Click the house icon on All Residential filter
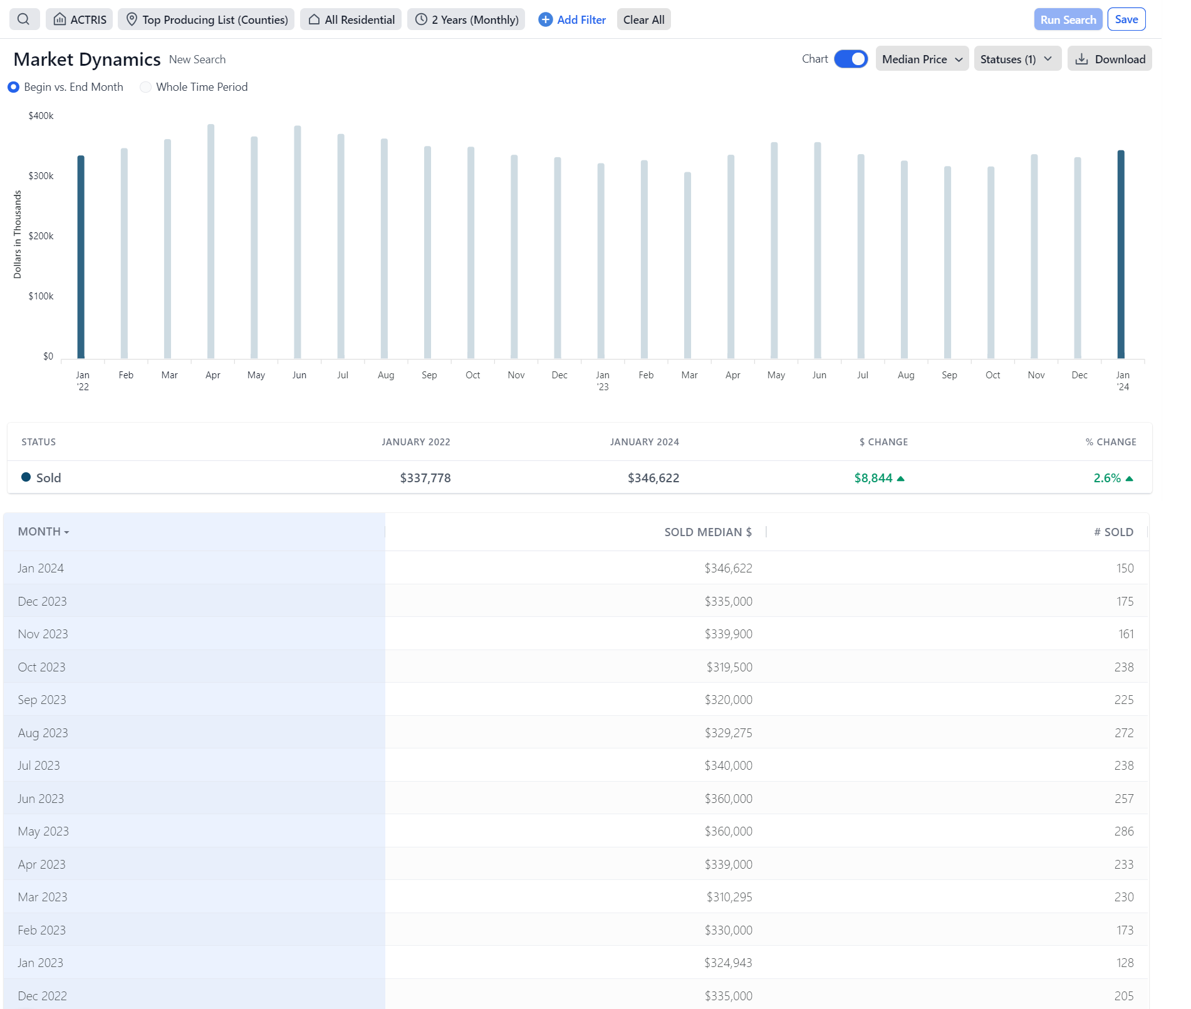The width and height of the screenshot is (1191, 1009). [x=313, y=19]
